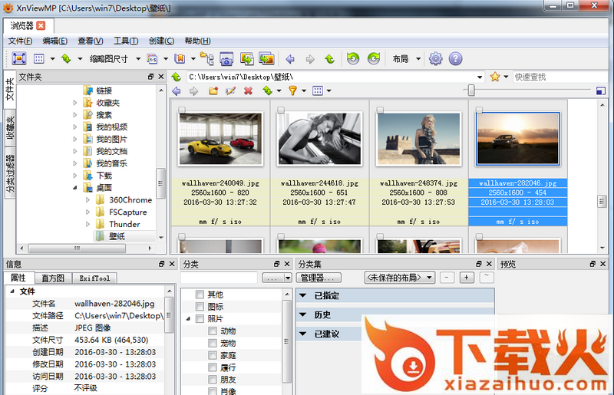614x395 pixels.
Task: Click the camera capture toolbar icon
Action: (x=226, y=58)
